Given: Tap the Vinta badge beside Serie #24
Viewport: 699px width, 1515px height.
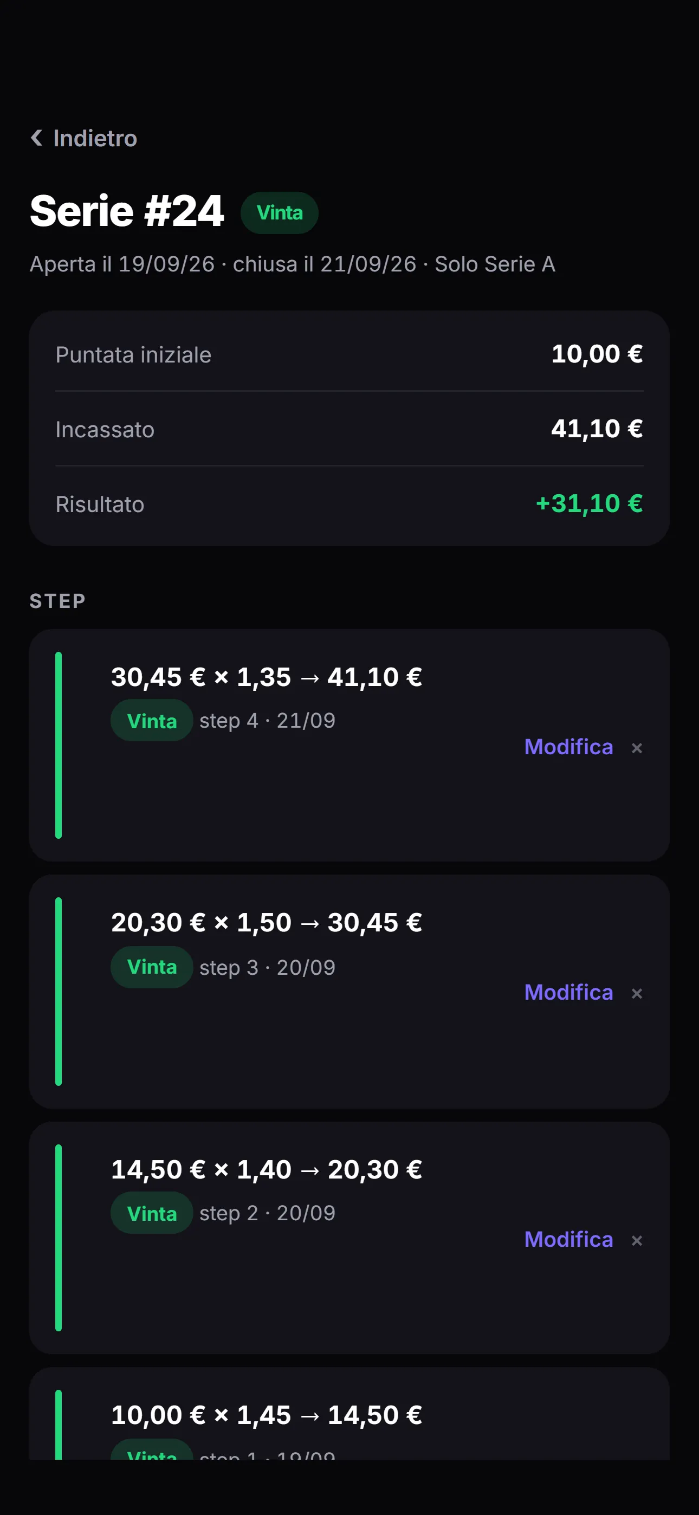Looking at the screenshot, I should click(x=280, y=212).
